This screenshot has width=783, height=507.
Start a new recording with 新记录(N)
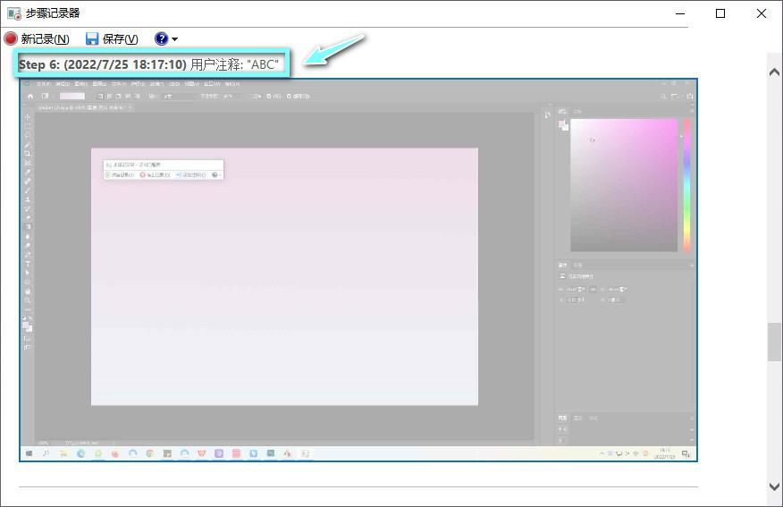(37, 39)
